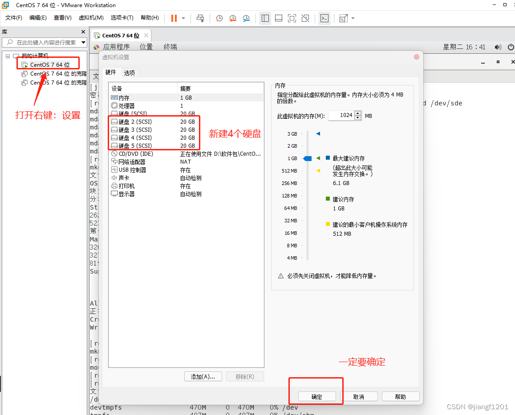This screenshot has height=415, width=515.
Task: Expand the stretch display dropdown arrow
Action: (353, 18)
